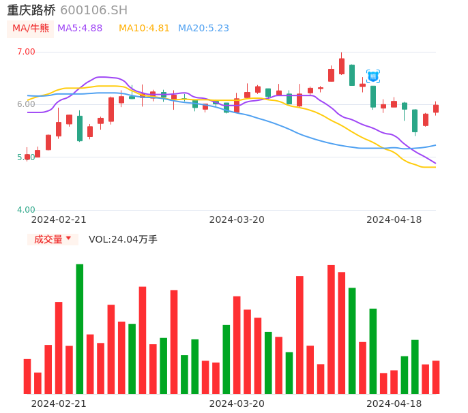Viewport: 468px width, 413px height.
Task: Click the 2024-03-20 date under price chart
Action: tap(237, 219)
